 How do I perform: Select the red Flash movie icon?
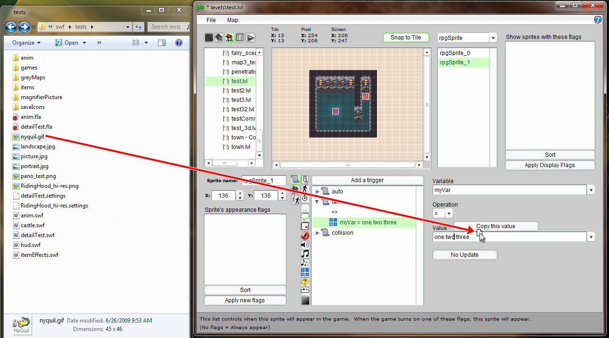coord(305,236)
